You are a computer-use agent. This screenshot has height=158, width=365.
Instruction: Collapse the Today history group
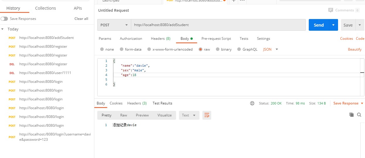(3, 29)
